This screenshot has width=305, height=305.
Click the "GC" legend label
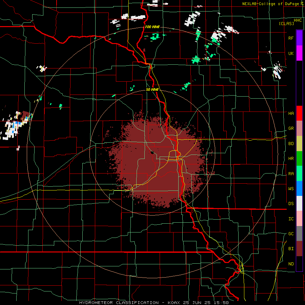pos(291,234)
